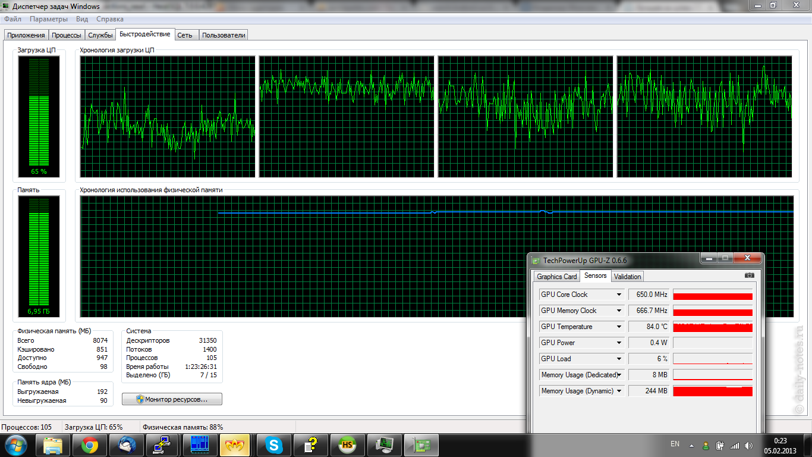This screenshot has height=457, width=812.
Task: Open the Параметры menu
Action: pos(49,19)
